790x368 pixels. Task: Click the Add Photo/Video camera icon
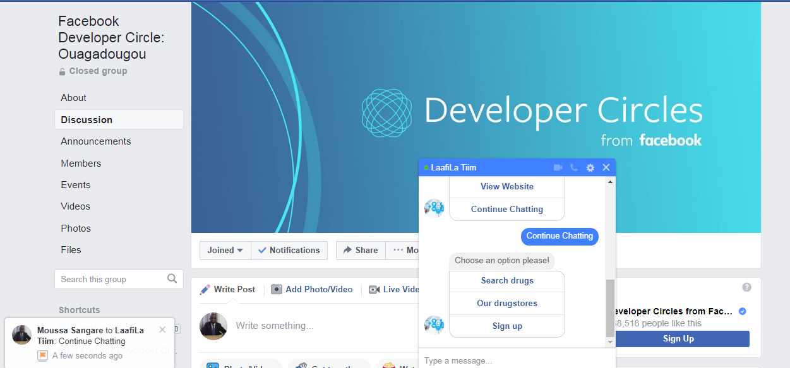277,289
